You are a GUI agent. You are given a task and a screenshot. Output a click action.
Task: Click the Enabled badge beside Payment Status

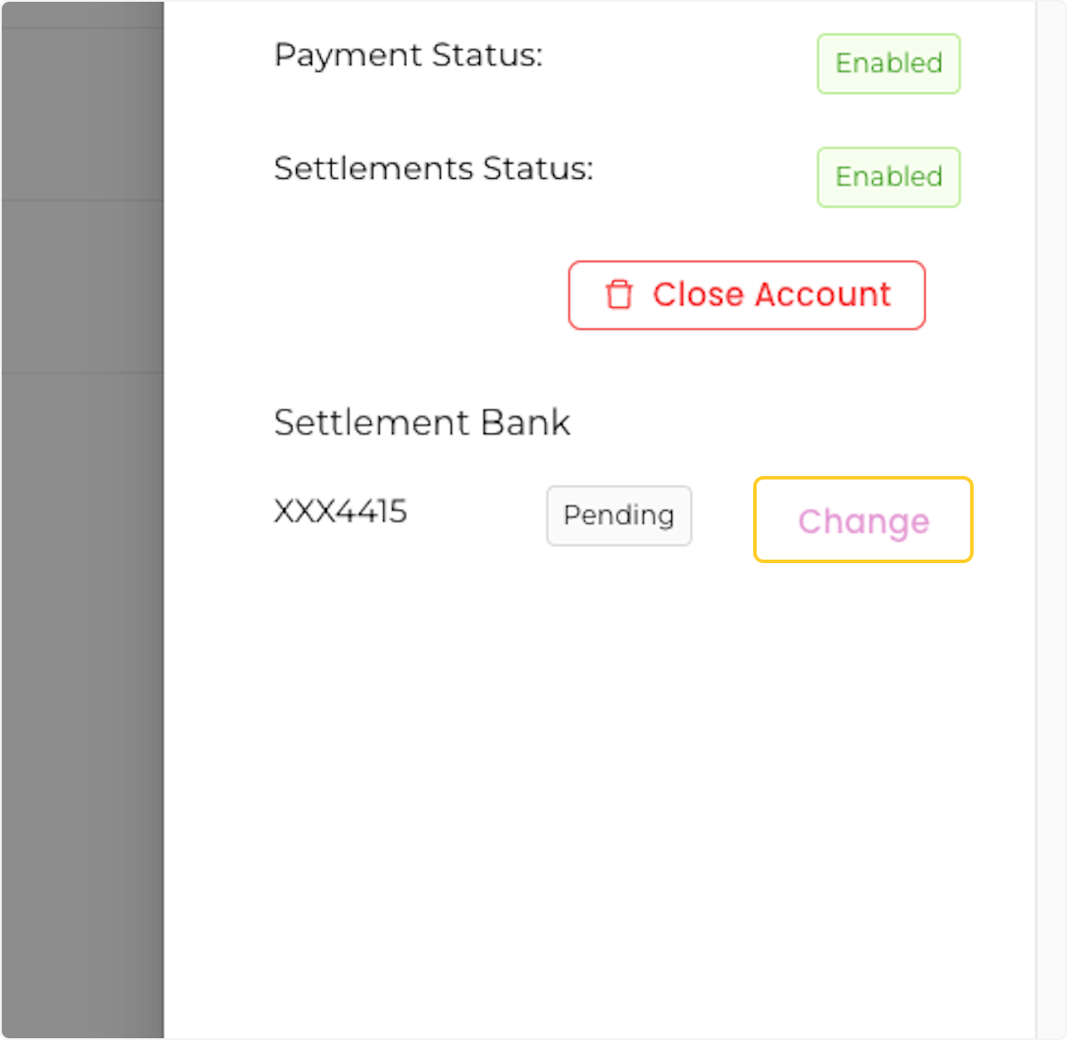click(888, 63)
